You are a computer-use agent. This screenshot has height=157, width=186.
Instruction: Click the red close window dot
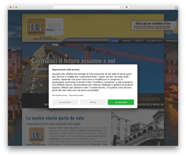coord(11,7)
